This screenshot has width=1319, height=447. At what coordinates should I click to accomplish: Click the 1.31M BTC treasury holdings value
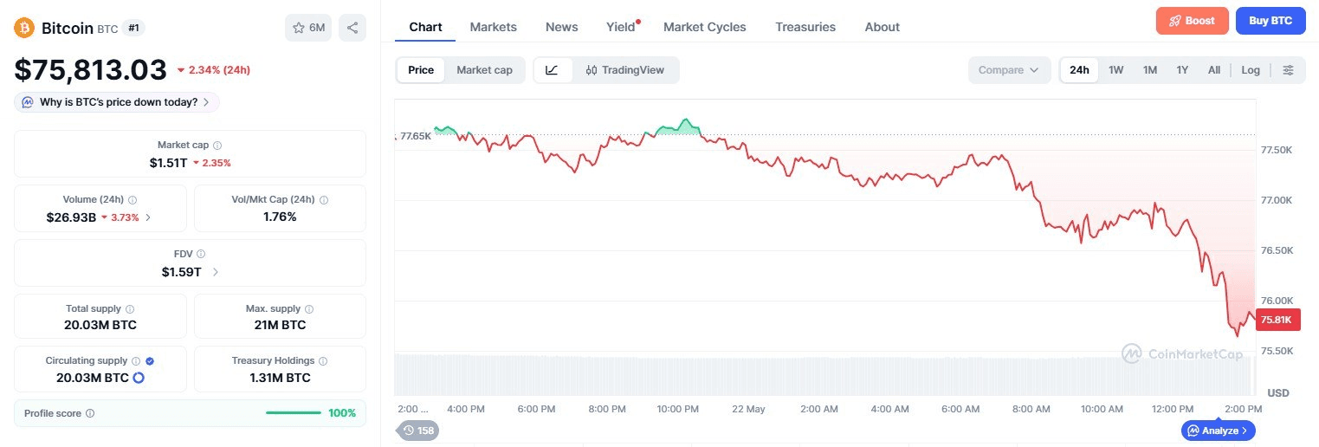click(280, 378)
